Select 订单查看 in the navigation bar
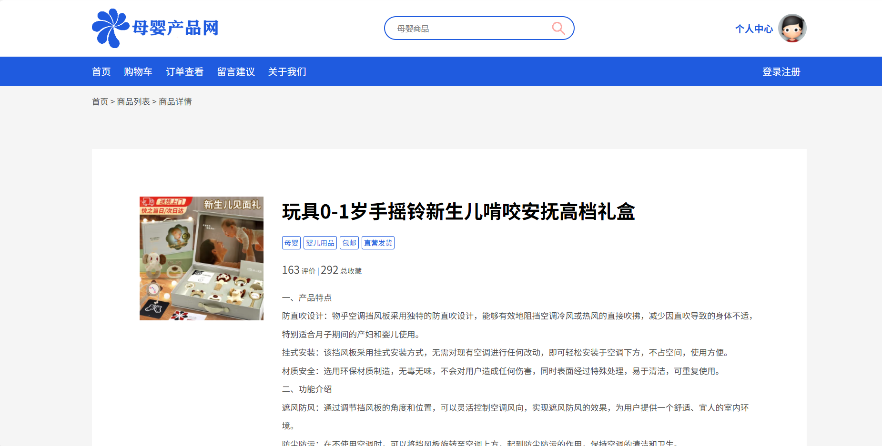 pyautogui.click(x=184, y=72)
